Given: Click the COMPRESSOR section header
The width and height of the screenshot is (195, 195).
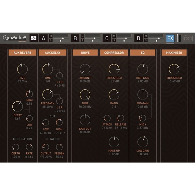Looking at the screenshot, I should [x=114, y=52].
